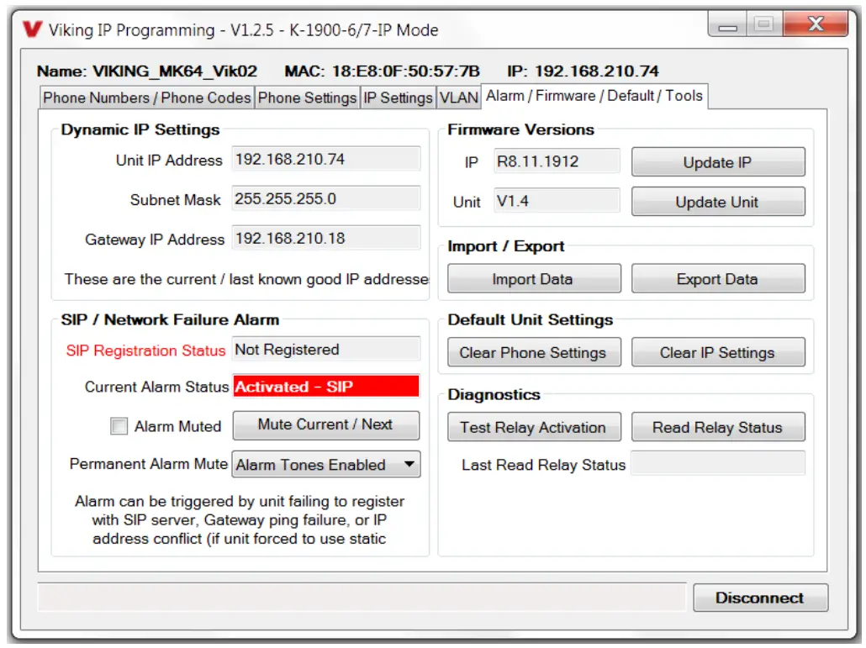Click the Last Read Relay Status field
866x648 pixels.
point(718,464)
